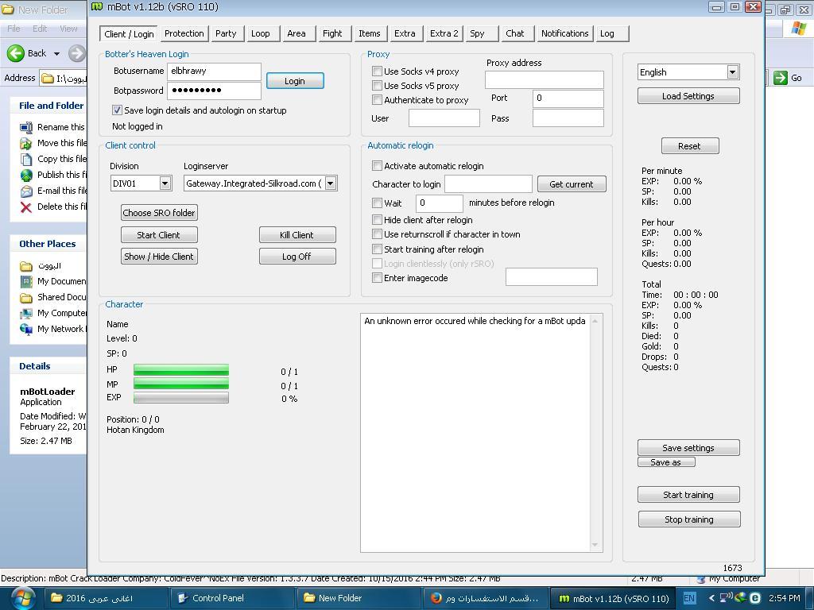The height and width of the screenshot is (610, 814).
Task: Open the Notifications tab
Action: [565, 33]
